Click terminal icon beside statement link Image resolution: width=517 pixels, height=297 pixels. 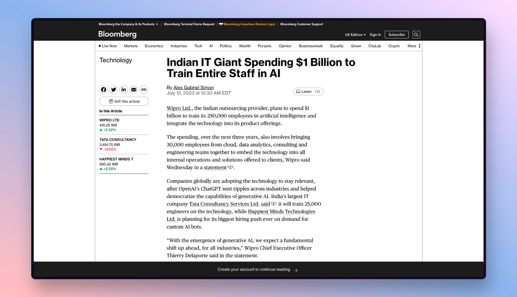click(230, 167)
